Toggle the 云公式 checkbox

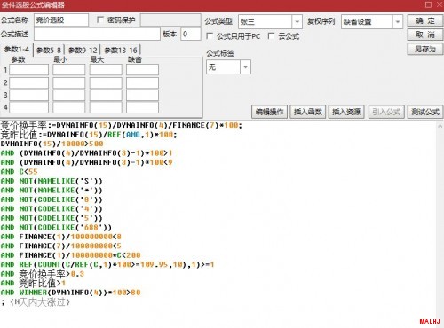point(271,36)
